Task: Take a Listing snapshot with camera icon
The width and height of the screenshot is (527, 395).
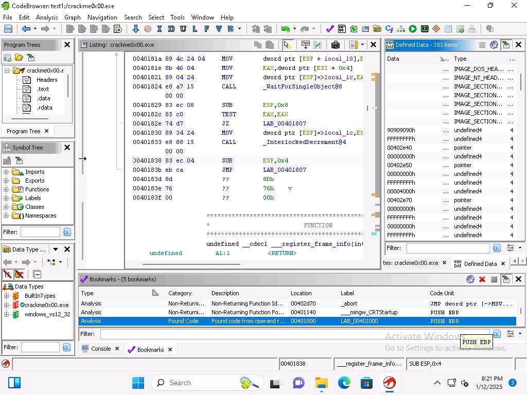Action: [336, 45]
